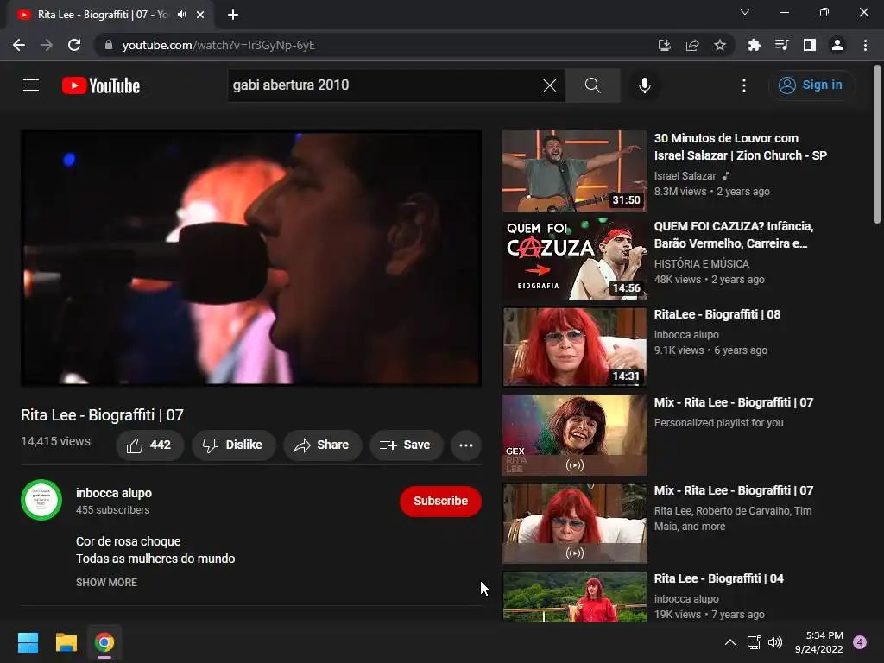884x663 pixels.
Task: Dislike the Rita Lee video
Action: [x=233, y=445]
